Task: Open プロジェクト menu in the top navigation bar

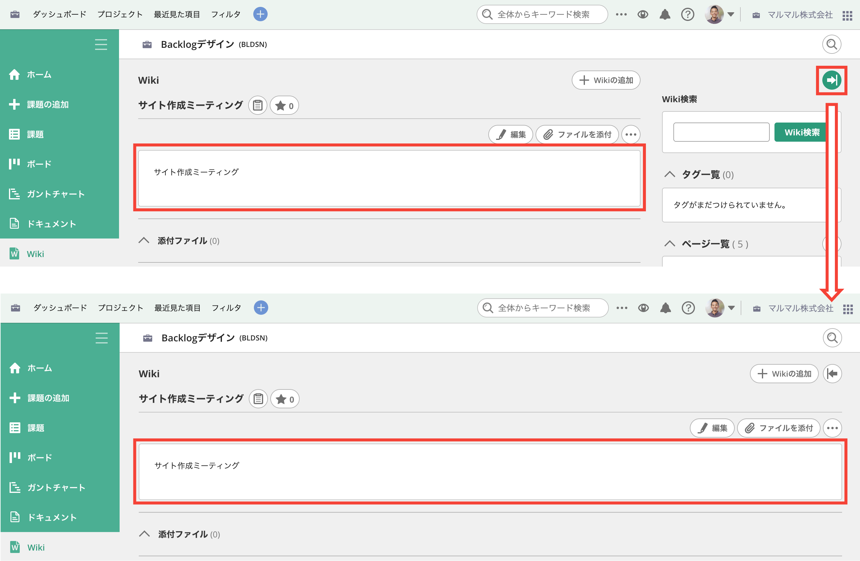Action: (x=120, y=14)
